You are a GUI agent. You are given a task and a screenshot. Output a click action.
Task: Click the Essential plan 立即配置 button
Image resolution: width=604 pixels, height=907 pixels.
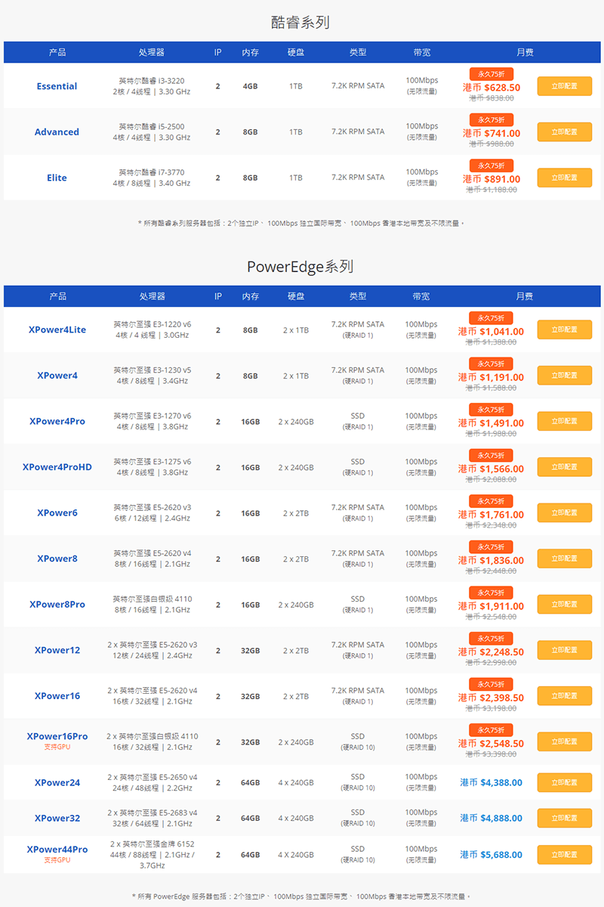click(564, 86)
